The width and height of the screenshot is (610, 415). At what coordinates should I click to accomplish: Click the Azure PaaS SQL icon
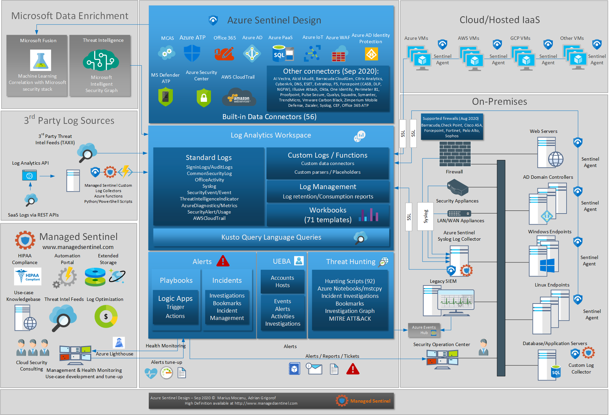tap(282, 54)
